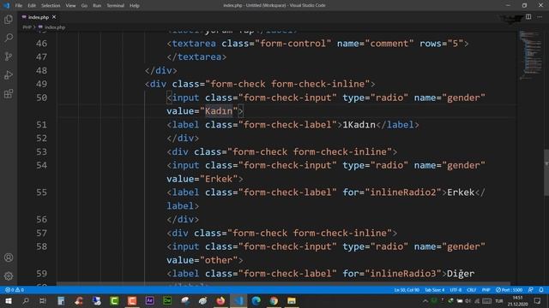Open Adobe After Effects from the taskbar
Image resolution: width=549 pixels, height=308 pixels.
149,300
